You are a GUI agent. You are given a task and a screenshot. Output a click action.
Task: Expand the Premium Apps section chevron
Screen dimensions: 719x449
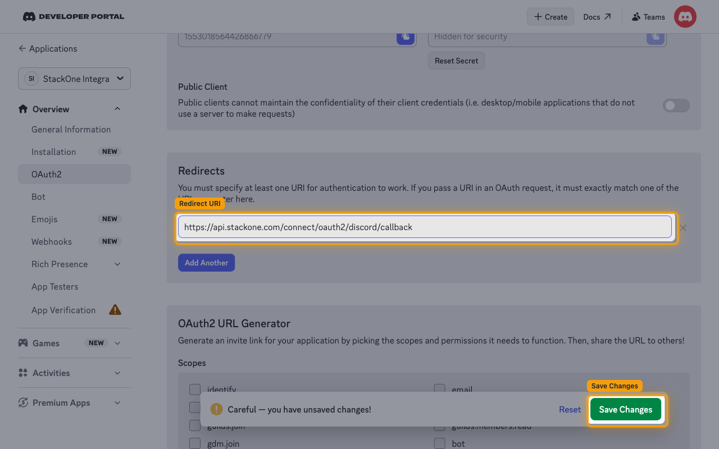click(117, 402)
